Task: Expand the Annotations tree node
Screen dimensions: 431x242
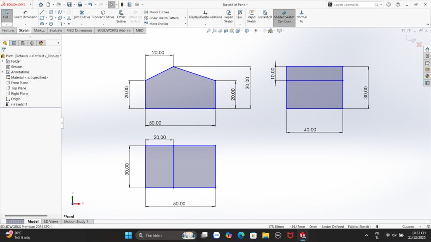Action: pos(3,72)
